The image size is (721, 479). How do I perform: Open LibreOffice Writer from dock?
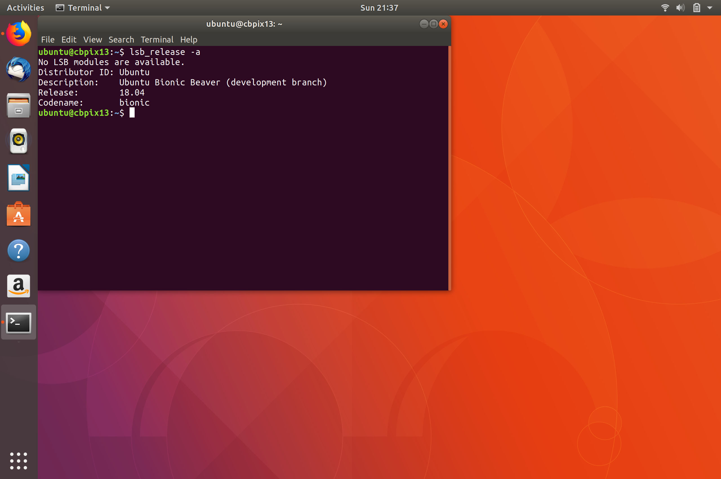point(19,178)
